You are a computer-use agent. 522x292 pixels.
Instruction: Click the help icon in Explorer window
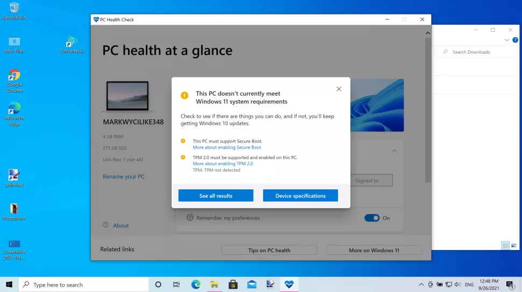pos(515,40)
